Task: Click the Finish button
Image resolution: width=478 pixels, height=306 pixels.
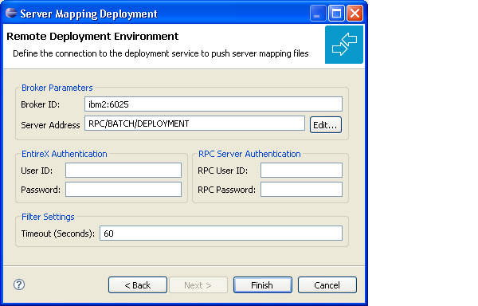Action: point(263,285)
